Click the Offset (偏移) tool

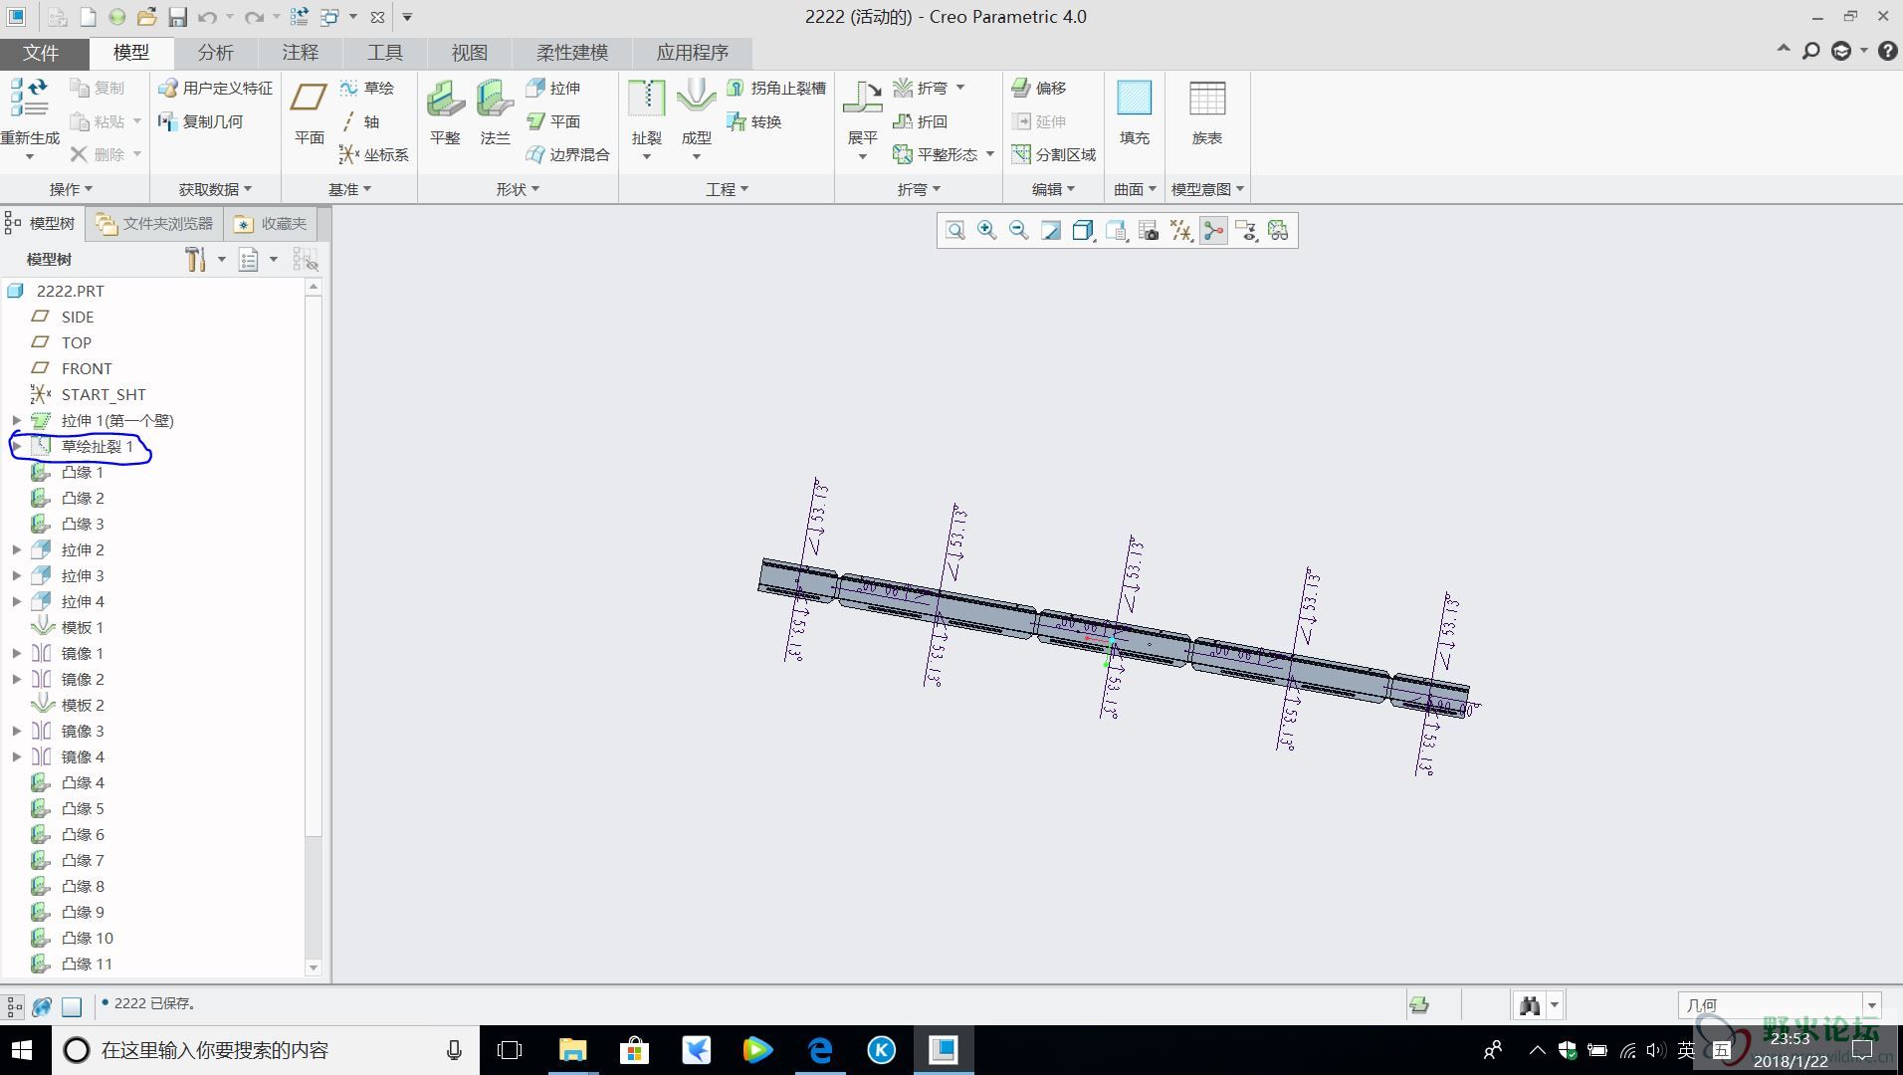tap(1039, 88)
